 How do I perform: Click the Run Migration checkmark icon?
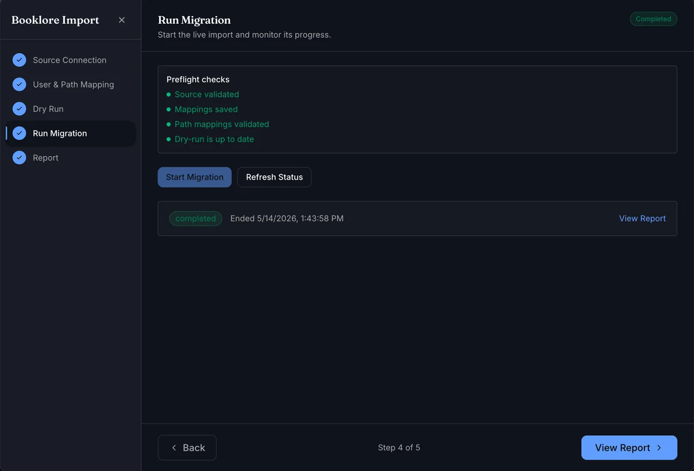pos(20,133)
